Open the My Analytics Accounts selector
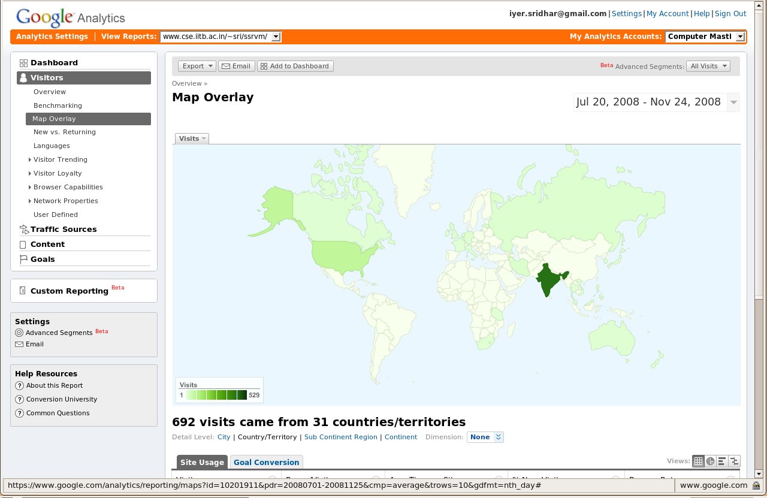The width and height of the screenshot is (767, 498). (705, 37)
